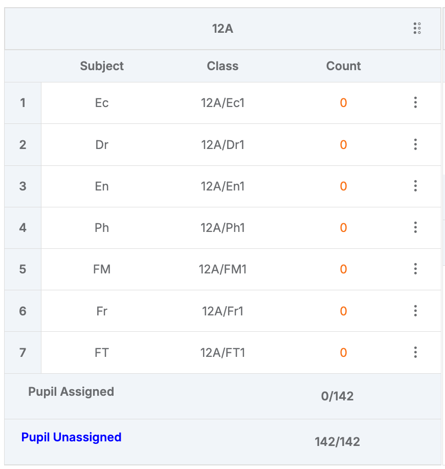Click the 12A/Ph1 class name
The width and height of the screenshot is (445, 469).
[x=222, y=228]
